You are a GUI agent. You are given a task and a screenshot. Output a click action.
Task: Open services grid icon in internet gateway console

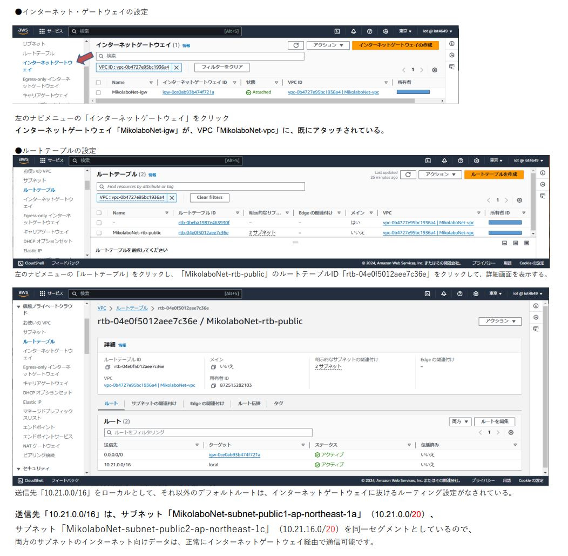click(42, 31)
